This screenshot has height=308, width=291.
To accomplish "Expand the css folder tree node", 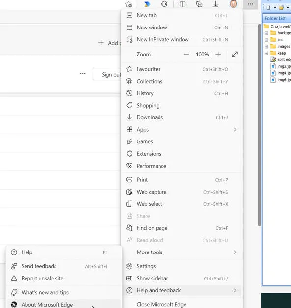I will point(266,40).
